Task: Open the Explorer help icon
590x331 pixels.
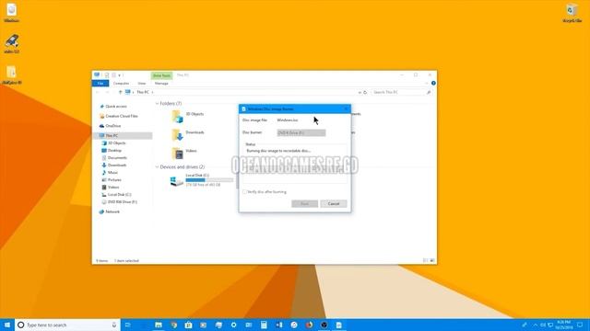Action: pos(433,84)
